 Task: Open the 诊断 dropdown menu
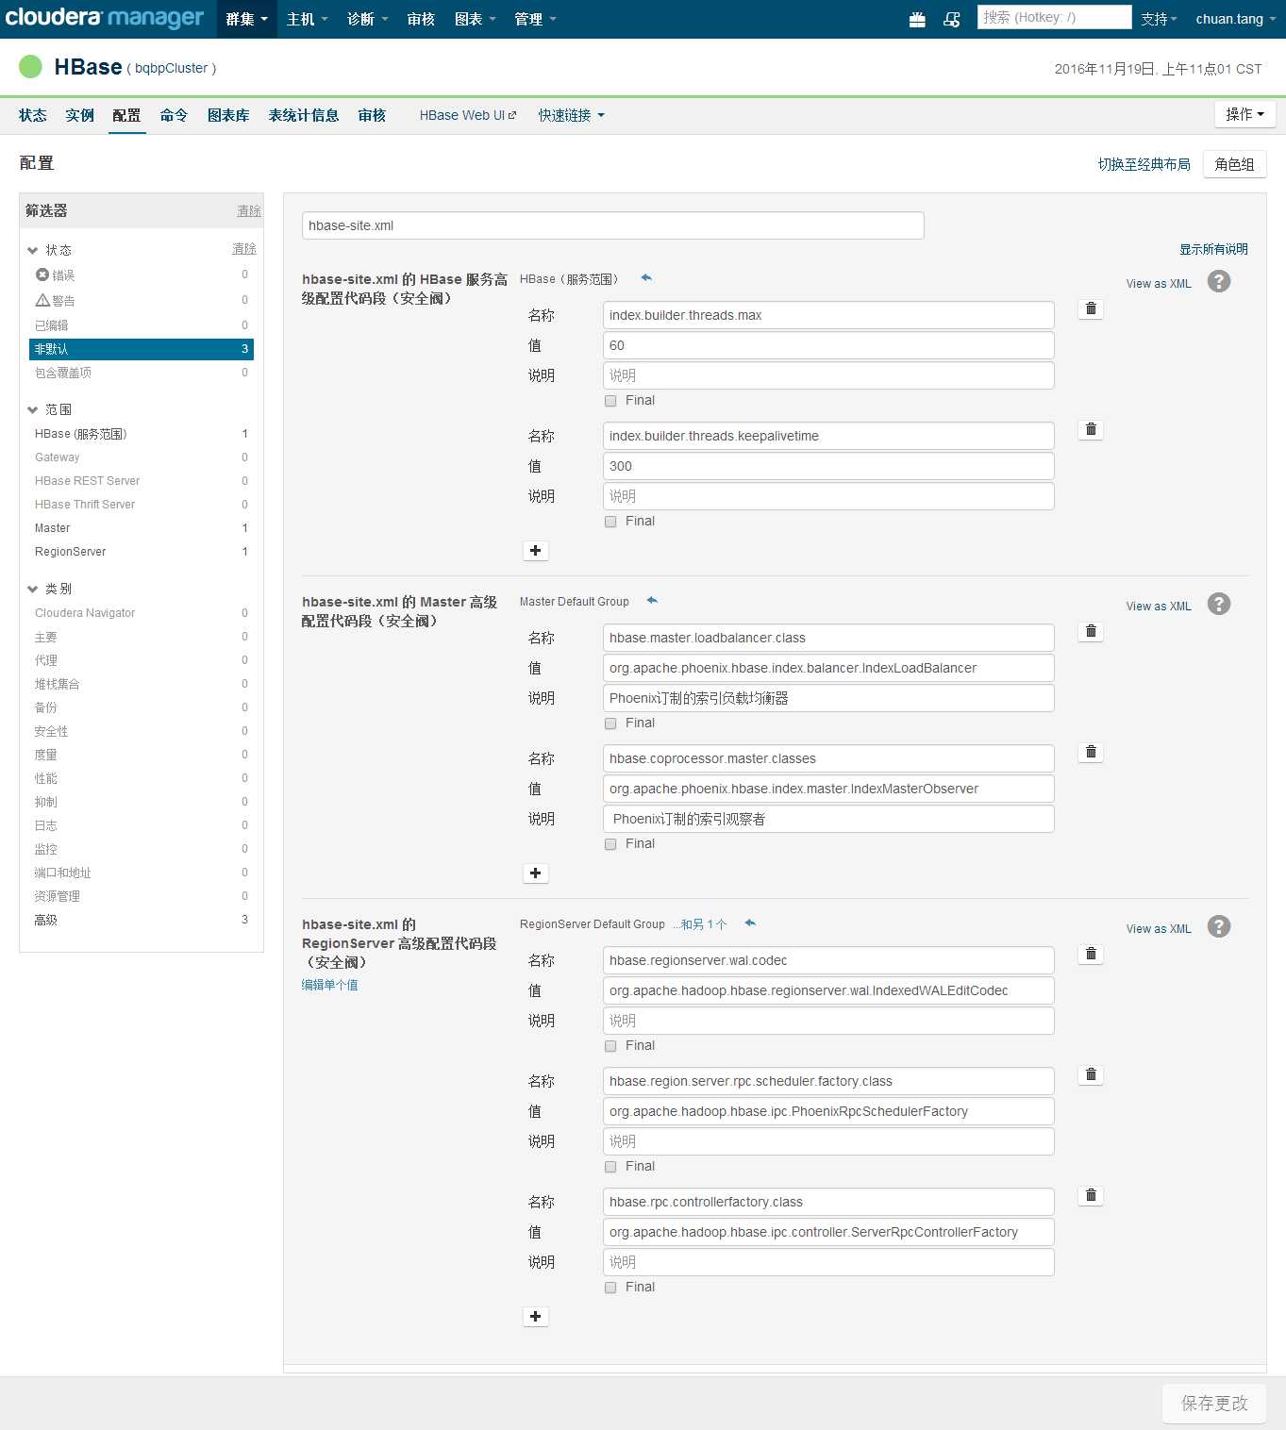(x=368, y=19)
